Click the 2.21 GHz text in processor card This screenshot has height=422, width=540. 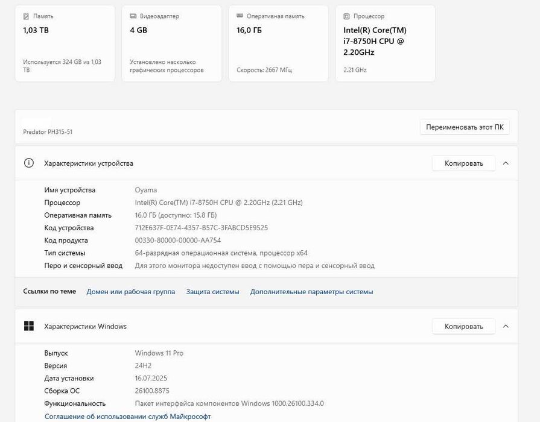pos(355,70)
